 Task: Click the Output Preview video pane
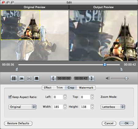click(103, 35)
